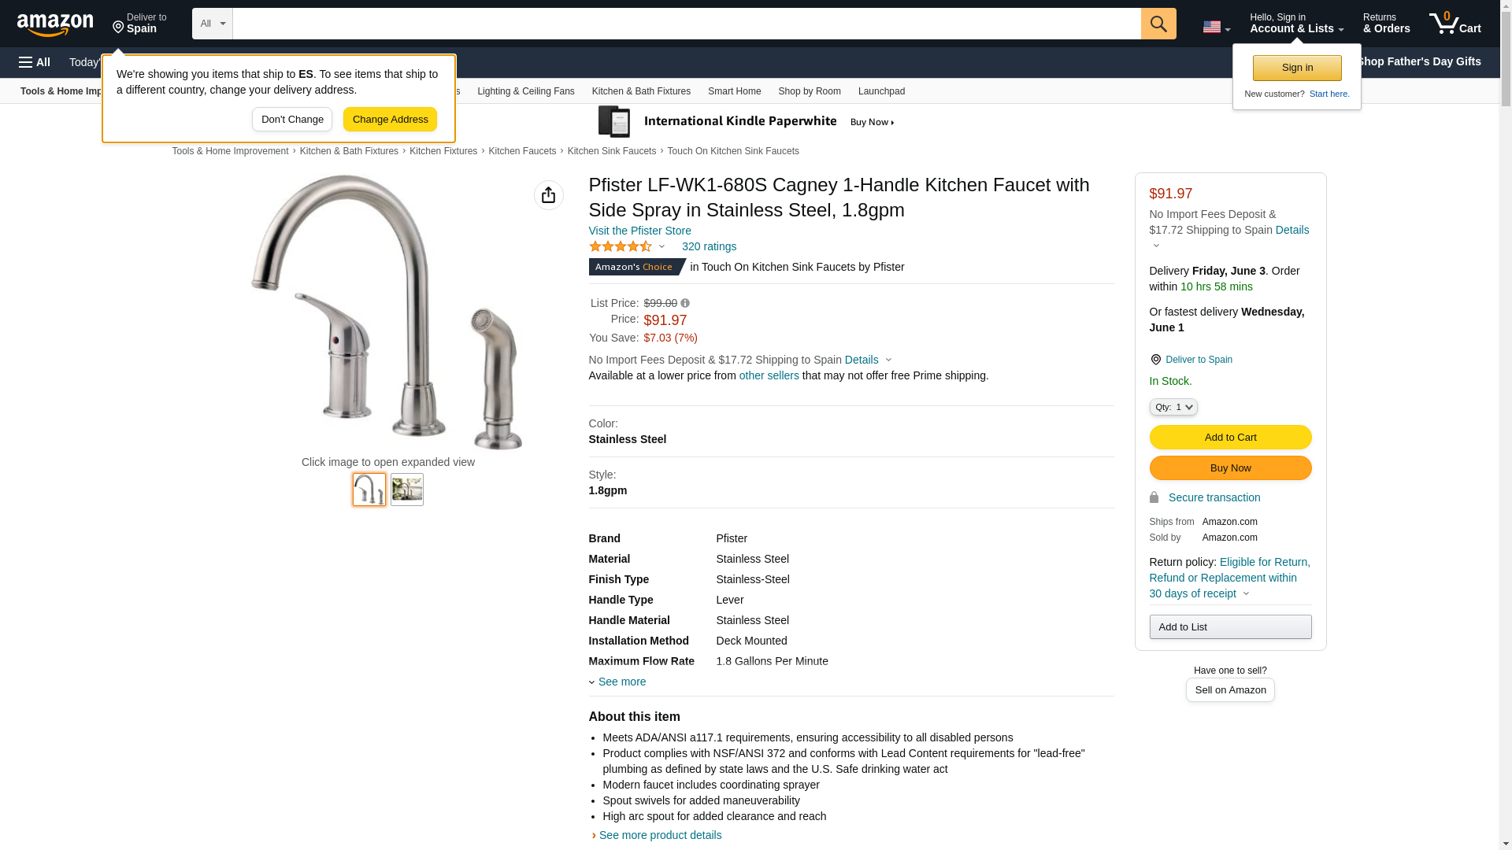1512x850 pixels.
Task: Click into the search input field
Action: coord(687,24)
